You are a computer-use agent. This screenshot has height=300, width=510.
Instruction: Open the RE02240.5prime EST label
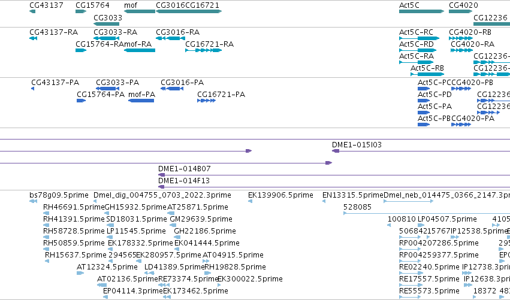pos(429,267)
